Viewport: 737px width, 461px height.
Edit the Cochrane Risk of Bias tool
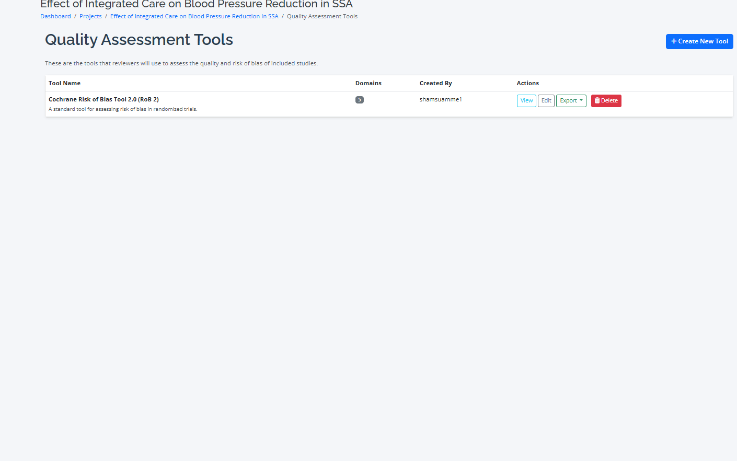546,100
